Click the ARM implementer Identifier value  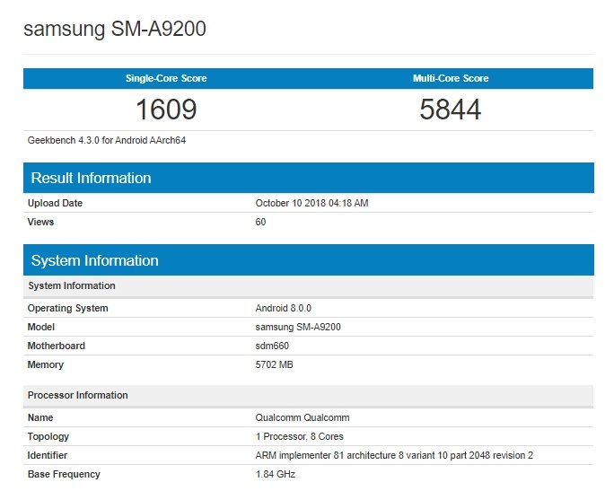[394, 455]
